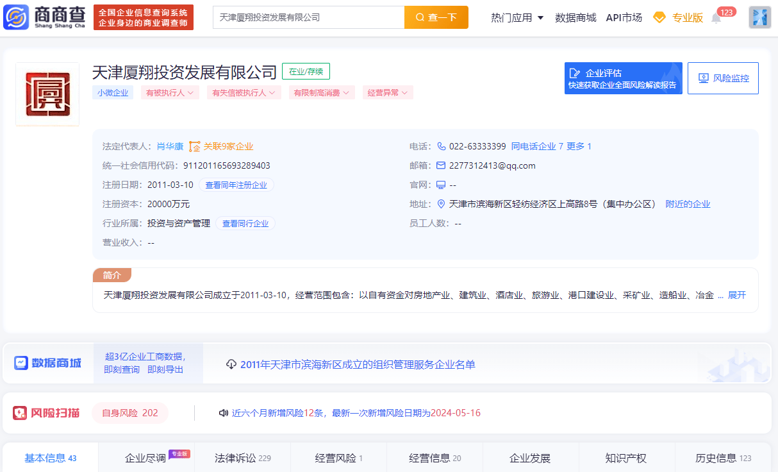Click the location pin icon by address
Screen dimensions: 778x472
[441, 204]
